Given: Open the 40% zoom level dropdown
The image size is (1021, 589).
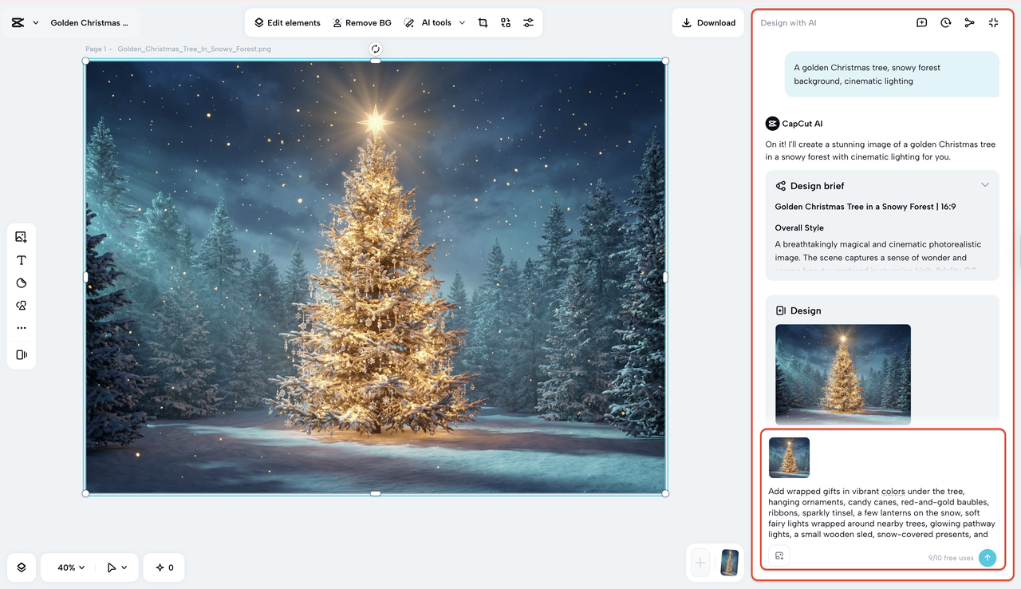Looking at the screenshot, I should point(69,567).
